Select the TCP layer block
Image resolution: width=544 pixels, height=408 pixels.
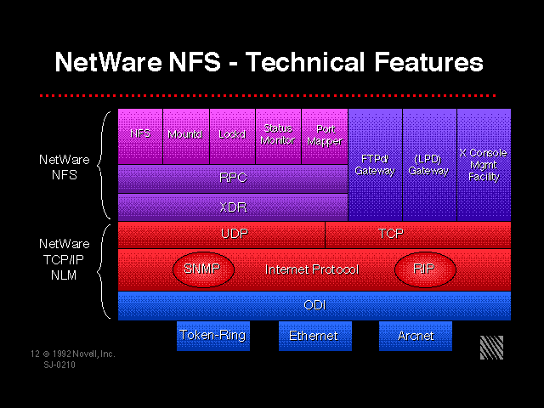(x=418, y=235)
